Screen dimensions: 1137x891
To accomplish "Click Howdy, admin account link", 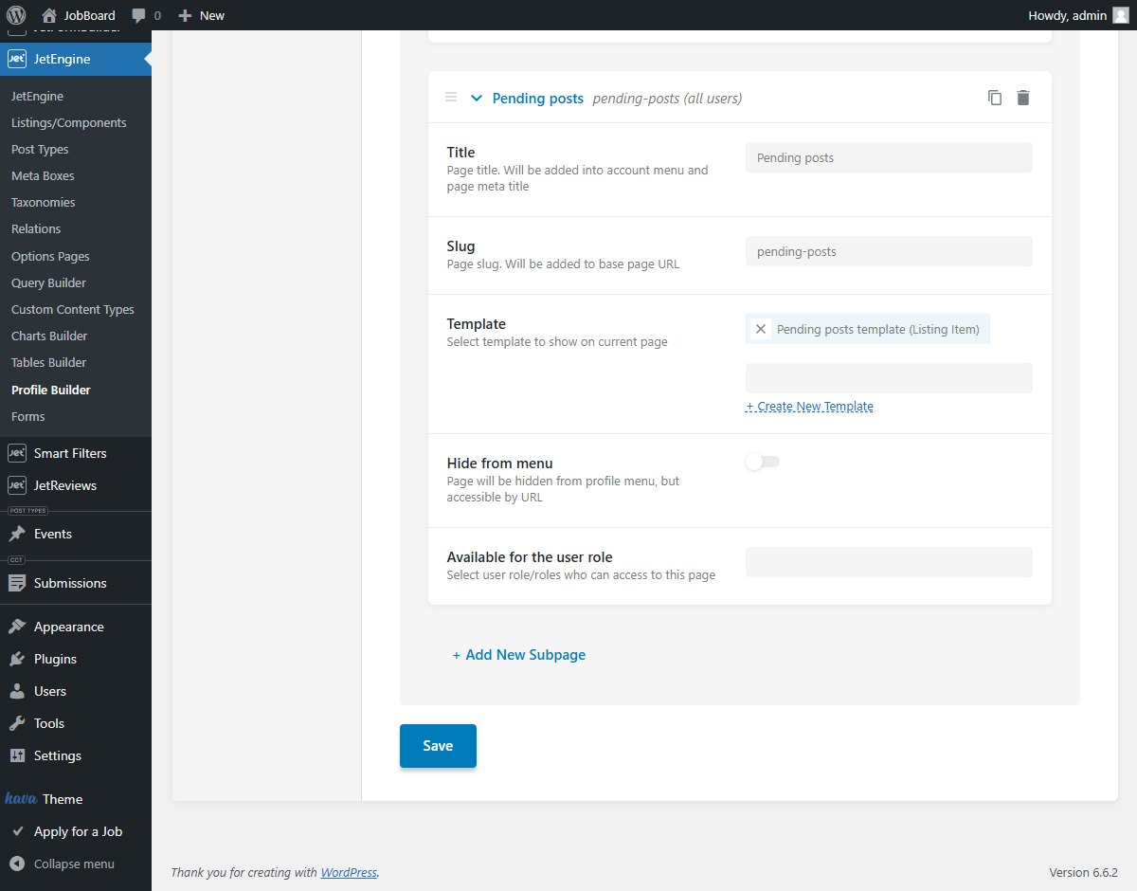I will tap(1068, 15).
